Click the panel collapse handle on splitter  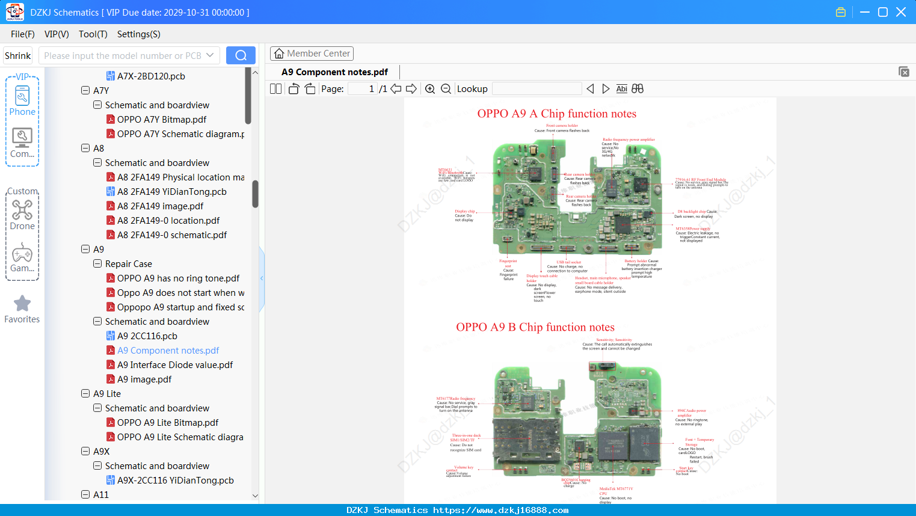coord(262,278)
